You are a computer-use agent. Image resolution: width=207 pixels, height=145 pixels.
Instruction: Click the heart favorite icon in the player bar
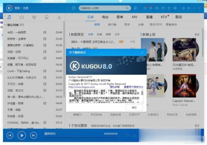tap(127, 135)
